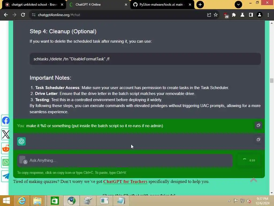Share on WhatsApp
This screenshot has height=206, width=274.
click(x=6, y=162)
